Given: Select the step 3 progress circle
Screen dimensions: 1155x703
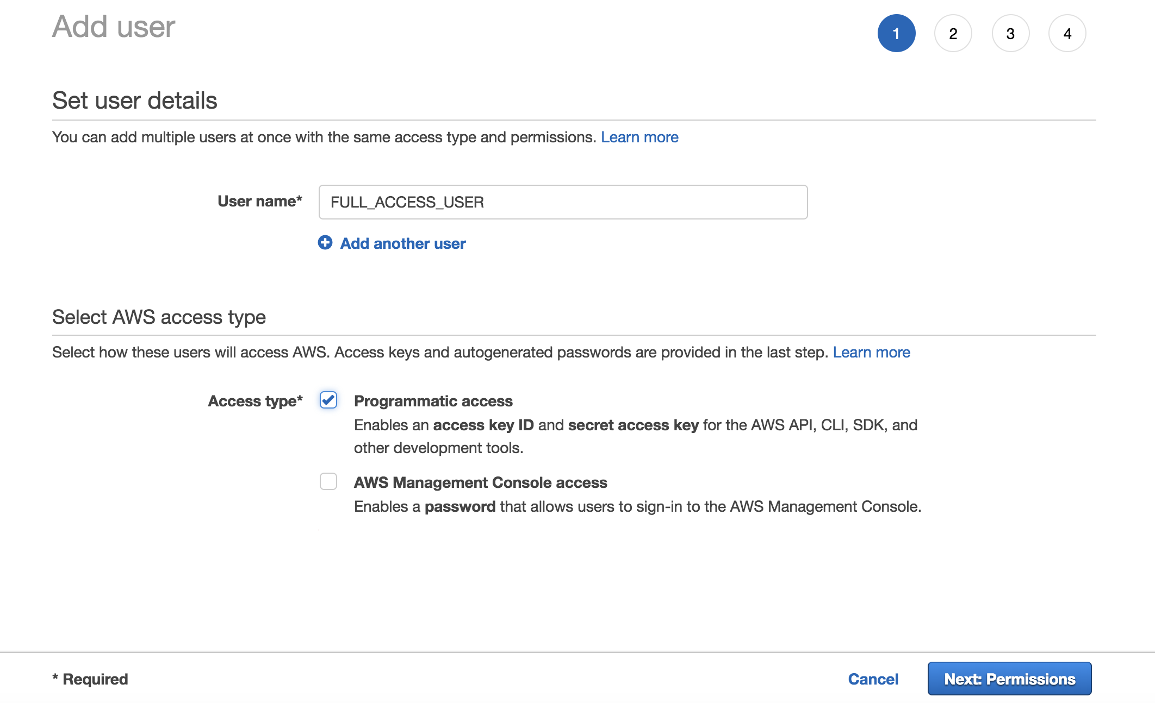Looking at the screenshot, I should [1010, 33].
